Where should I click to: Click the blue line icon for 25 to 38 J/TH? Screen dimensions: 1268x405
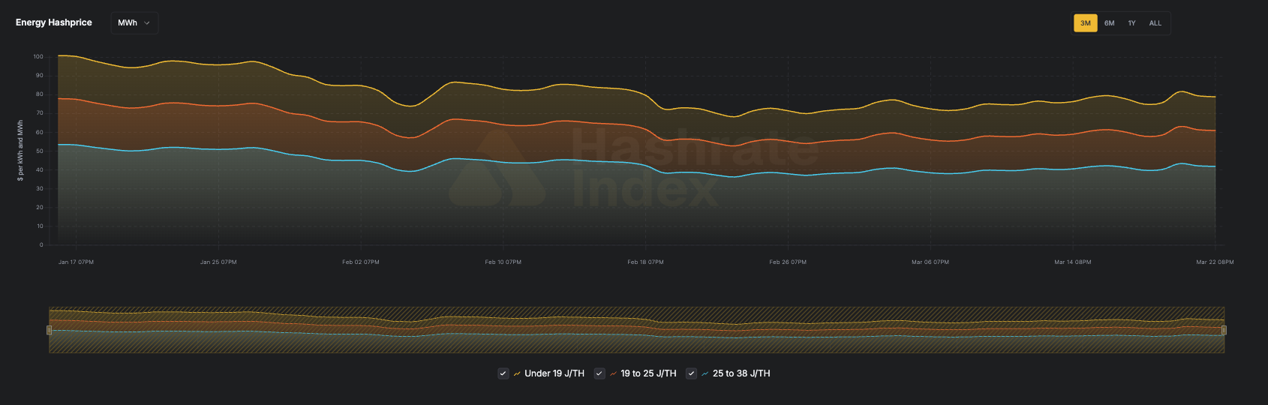point(705,373)
